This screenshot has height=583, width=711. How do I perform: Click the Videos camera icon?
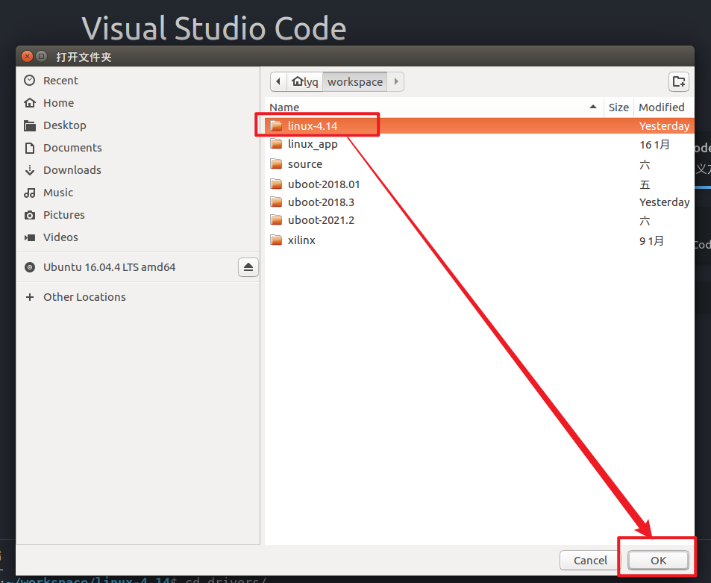[30, 237]
